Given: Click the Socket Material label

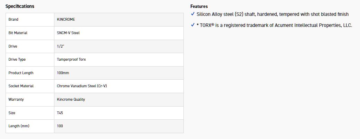Looking at the screenshot, I should (x=21, y=86).
